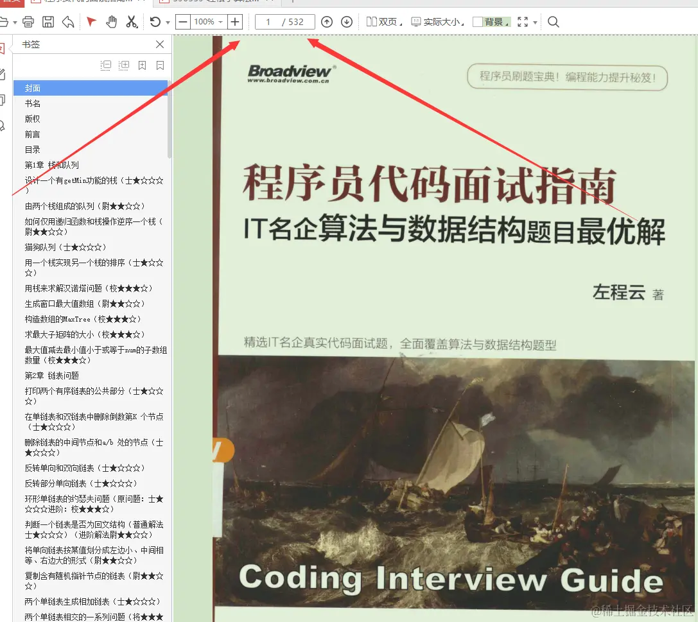Open 用栈来求解汉诺塔问题 bookmark
Screen dimensions: 698x622
click(89, 288)
